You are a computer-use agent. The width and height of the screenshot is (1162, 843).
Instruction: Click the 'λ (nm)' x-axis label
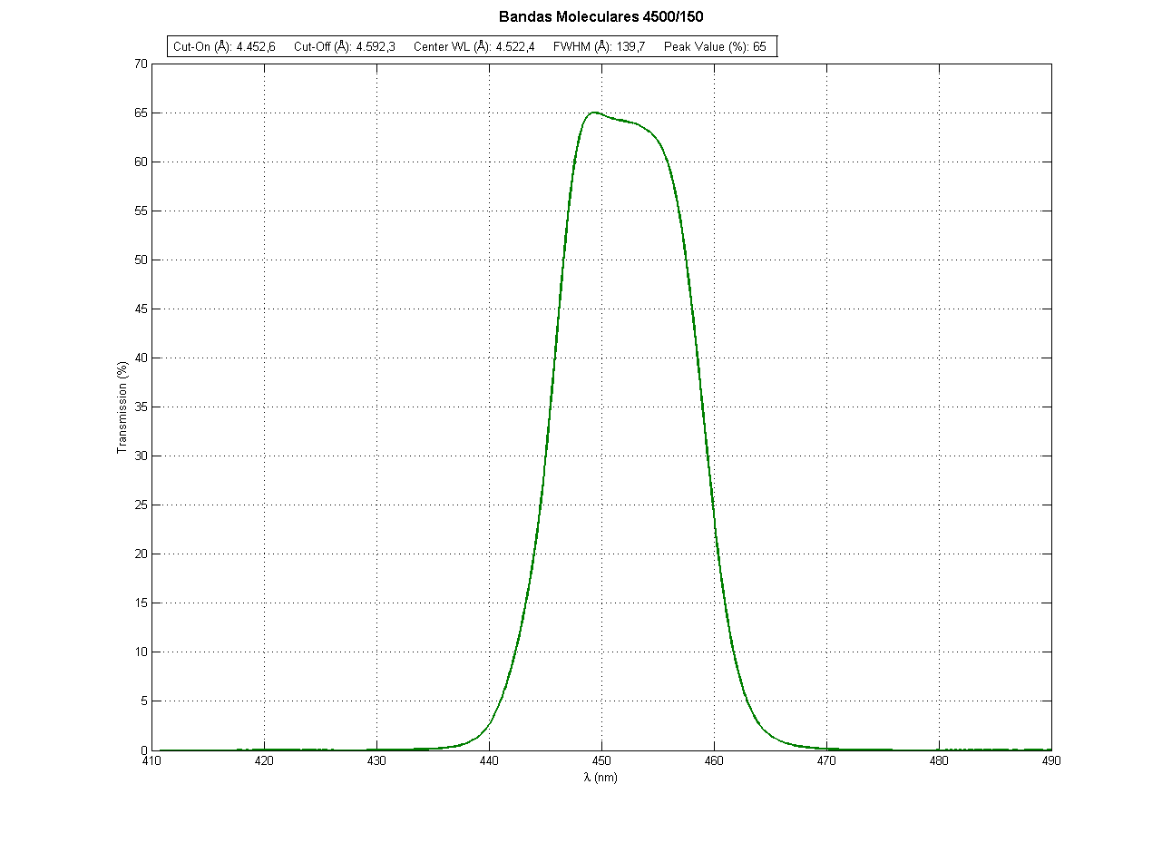(x=601, y=778)
